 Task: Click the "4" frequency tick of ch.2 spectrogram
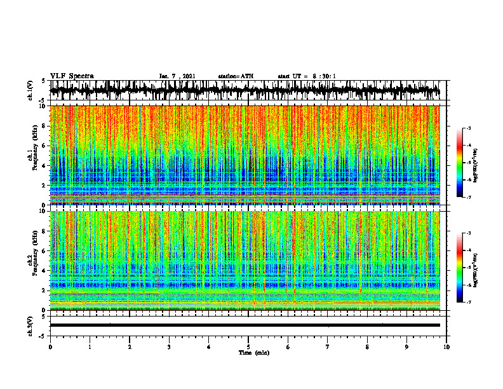coord(44,271)
